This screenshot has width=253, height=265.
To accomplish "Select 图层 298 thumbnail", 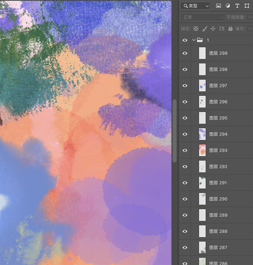I will click(202, 70).
